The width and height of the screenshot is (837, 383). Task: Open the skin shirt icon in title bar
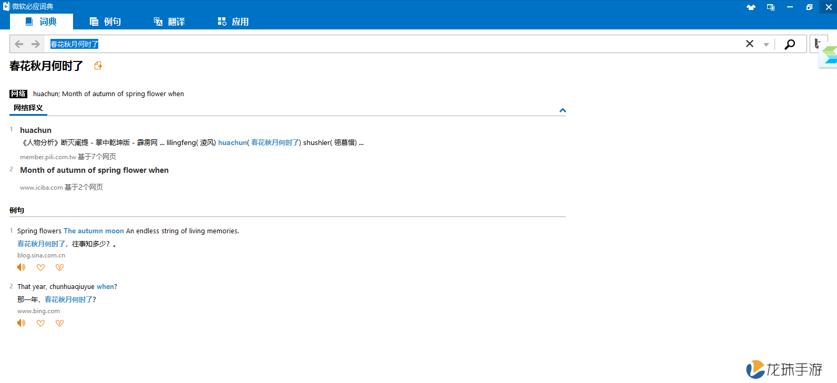751,7
